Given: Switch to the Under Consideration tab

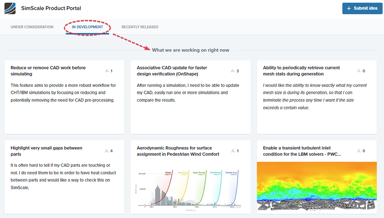Looking at the screenshot, I should pyautogui.click(x=32, y=27).
